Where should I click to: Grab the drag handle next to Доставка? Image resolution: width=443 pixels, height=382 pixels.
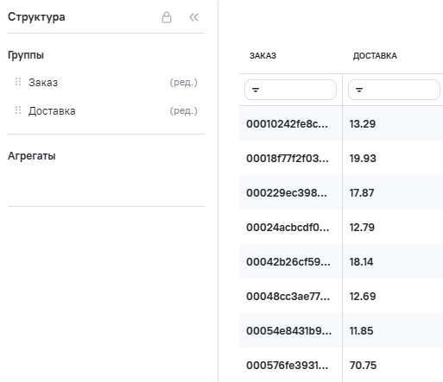18,110
